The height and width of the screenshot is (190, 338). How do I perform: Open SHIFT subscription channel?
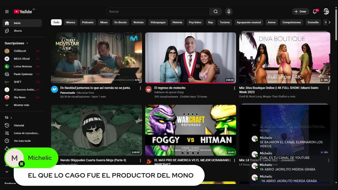pyautogui.click(x=22, y=82)
